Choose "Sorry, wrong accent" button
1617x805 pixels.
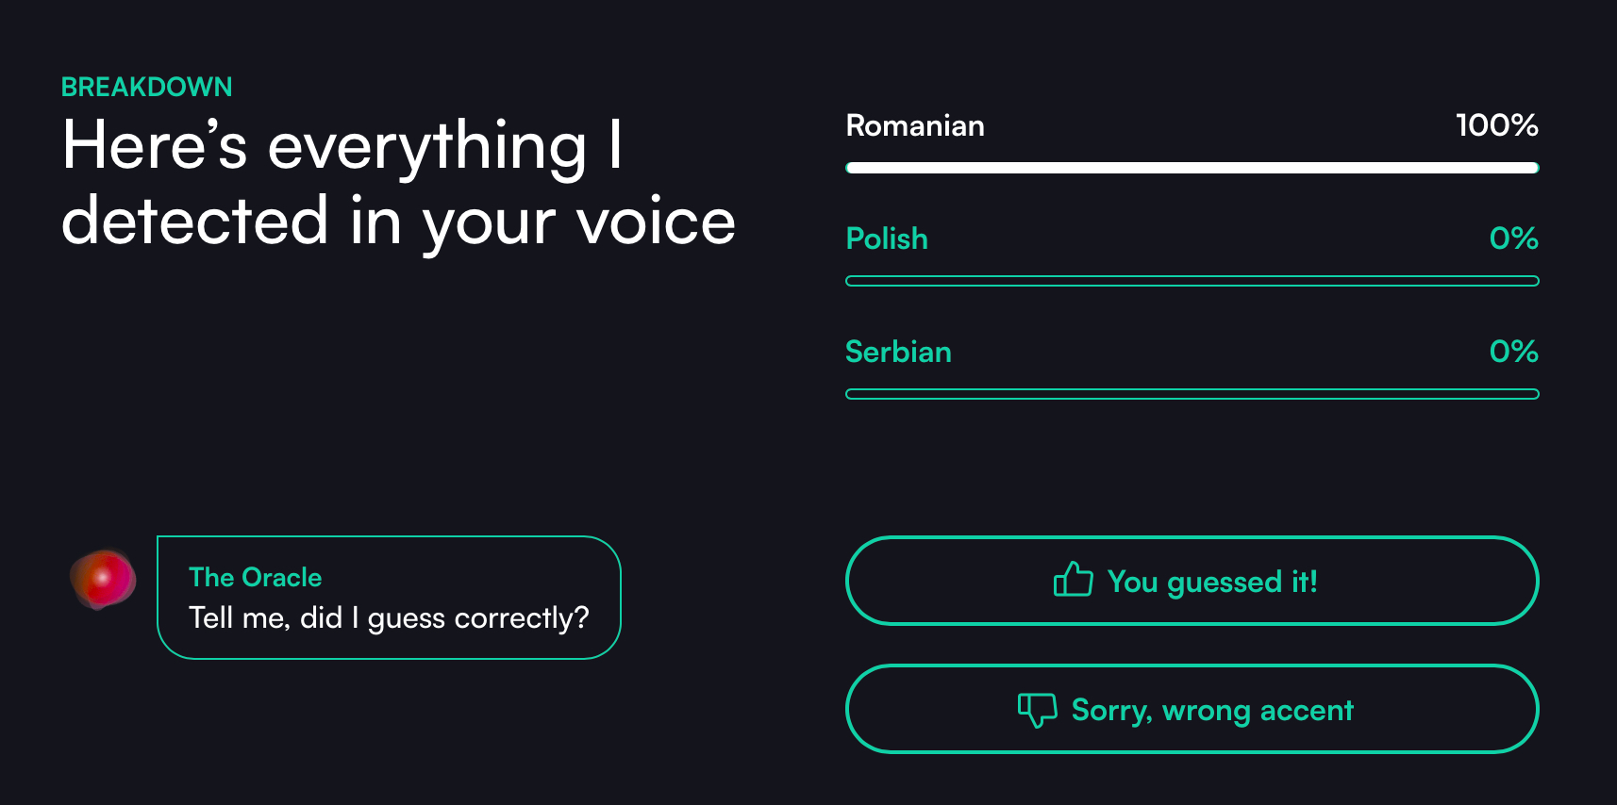(x=1192, y=710)
